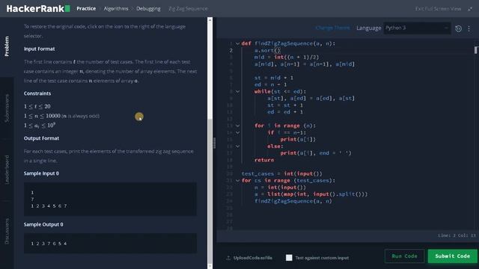This screenshot has height=269, width=479.
Task: Click the code editor scrollbar thumb
Action: pyautogui.click(x=476, y=50)
